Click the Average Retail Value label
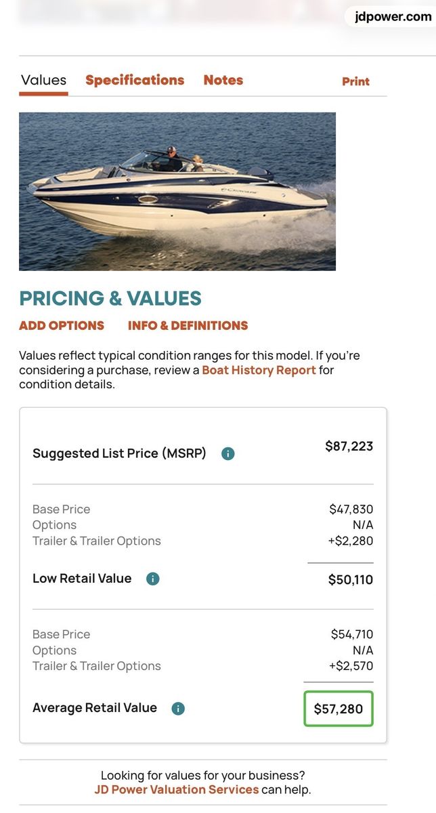Viewport: 436px width, 813px height. tap(95, 708)
